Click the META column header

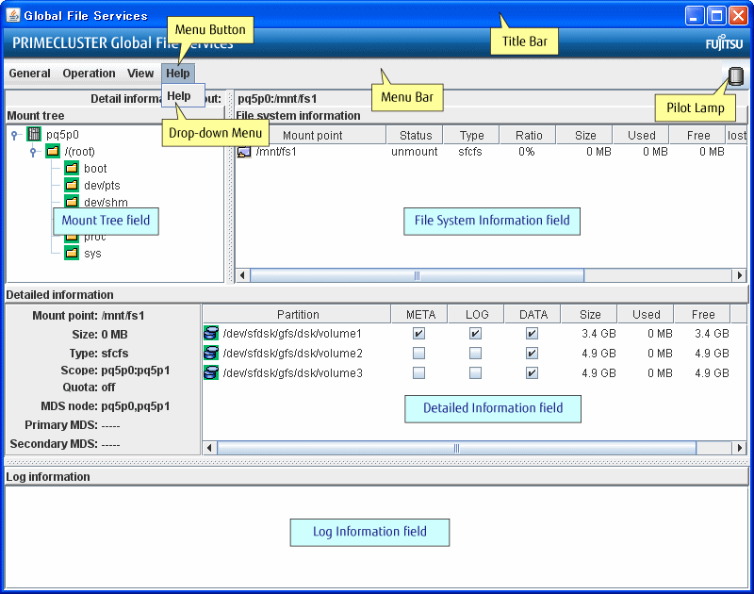[x=419, y=314]
